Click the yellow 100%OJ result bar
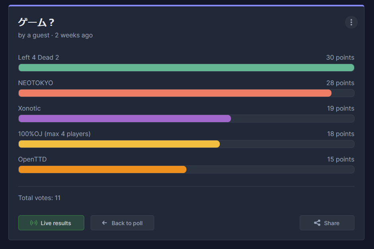 [119, 144]
